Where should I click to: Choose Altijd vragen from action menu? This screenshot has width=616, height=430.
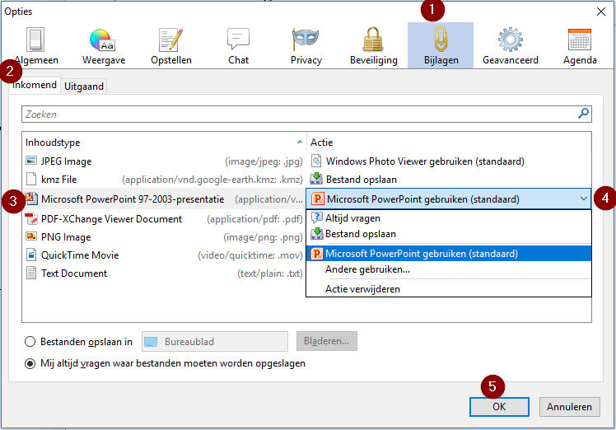[x=449, y=217]
